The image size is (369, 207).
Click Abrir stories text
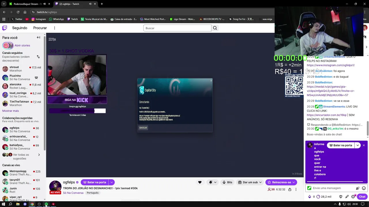(x=22, y=45)
